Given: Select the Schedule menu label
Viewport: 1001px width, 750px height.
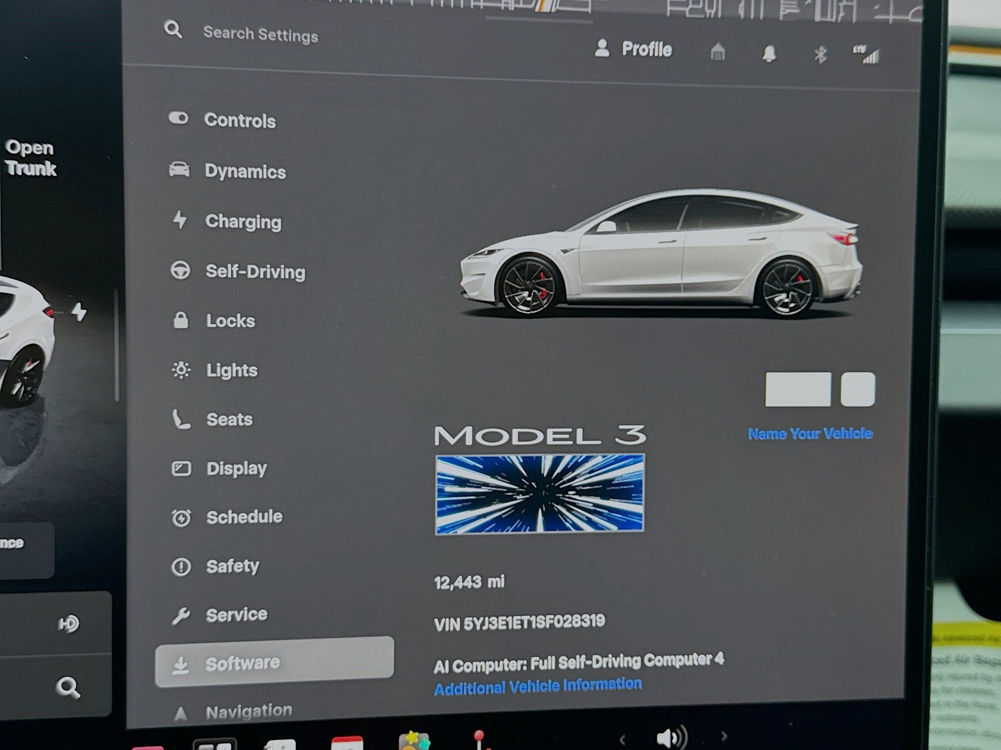Looking at the screenshot, I should click(244, 517).
